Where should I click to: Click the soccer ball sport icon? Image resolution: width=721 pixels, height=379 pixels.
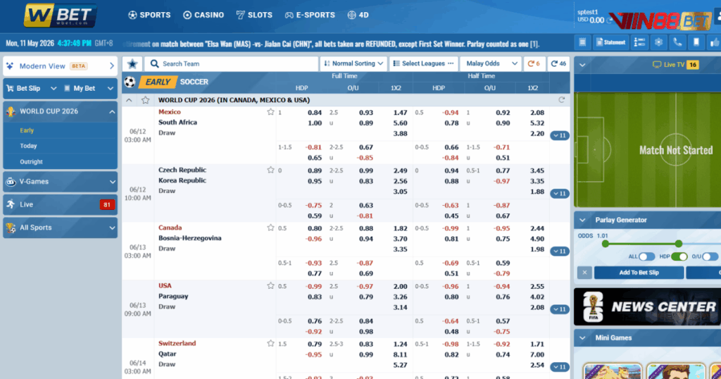(x=130, y=82)
